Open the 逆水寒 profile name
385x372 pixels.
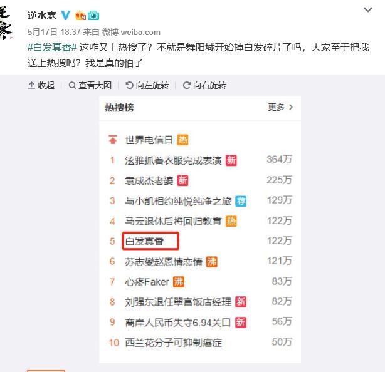pos(42,16)
